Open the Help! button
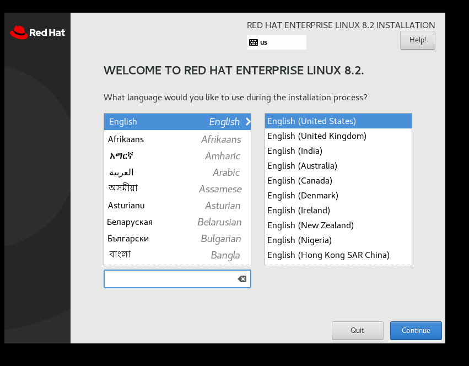Viewport: 469px width, 366px height. (x=418, y=40)
